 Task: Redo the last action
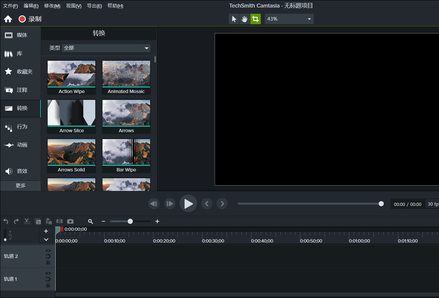tap(16, 221)
